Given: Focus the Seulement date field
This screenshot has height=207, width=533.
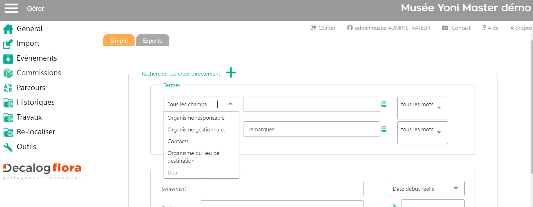Looking at the screenshot, I should (x=282, y=188).
